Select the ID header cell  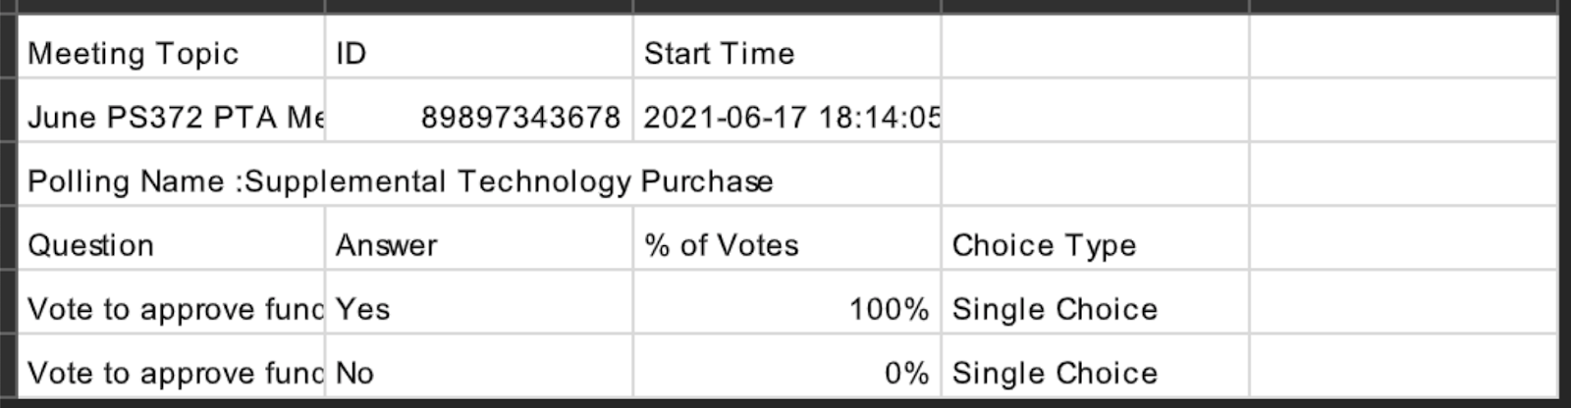coord(478,46)
